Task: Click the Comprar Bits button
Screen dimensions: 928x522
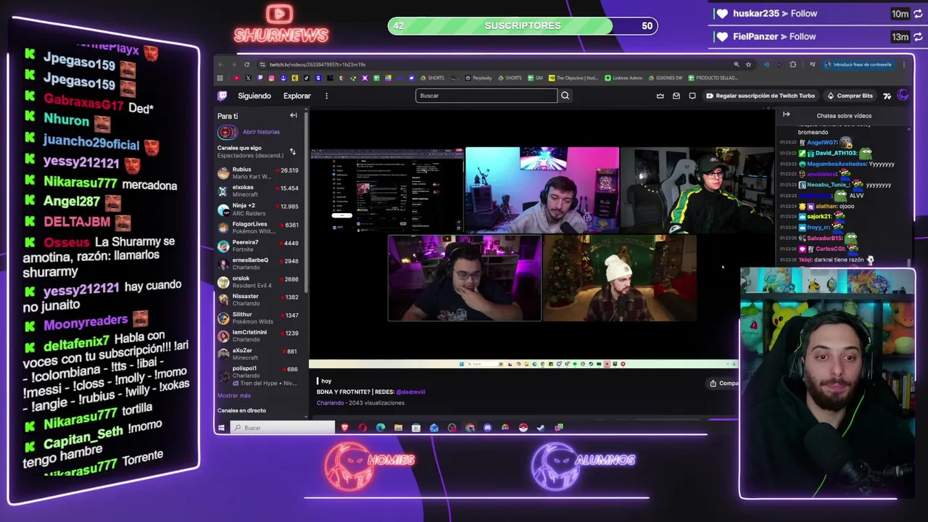Action: pos(850,96)
